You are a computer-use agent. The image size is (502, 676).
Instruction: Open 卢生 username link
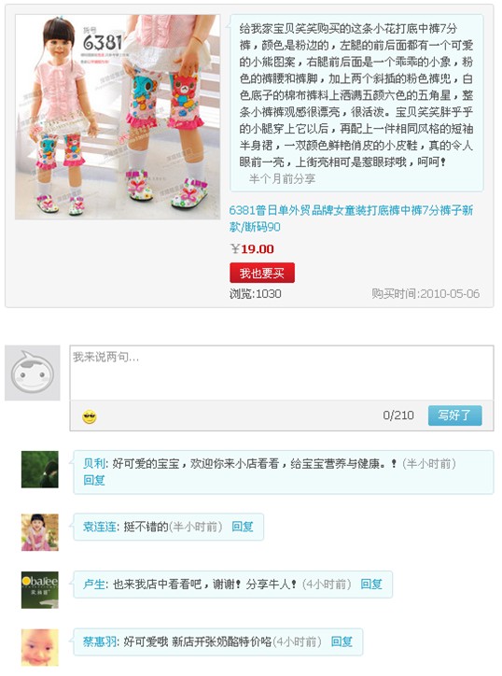coord(94,584)
